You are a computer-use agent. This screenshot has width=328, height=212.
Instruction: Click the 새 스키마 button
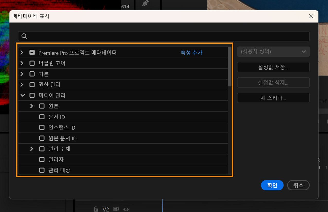click(273, 98)
